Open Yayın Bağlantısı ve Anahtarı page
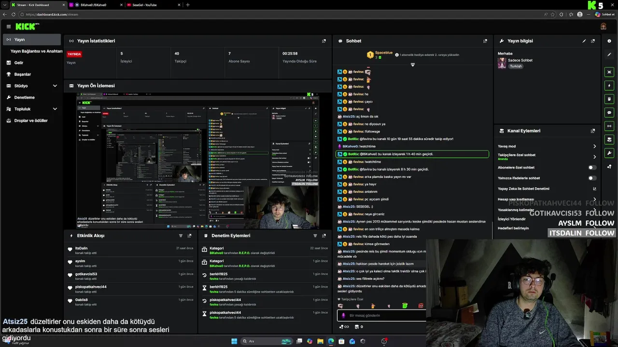Screen dimensions: 618x347 [x=37, y=51]
